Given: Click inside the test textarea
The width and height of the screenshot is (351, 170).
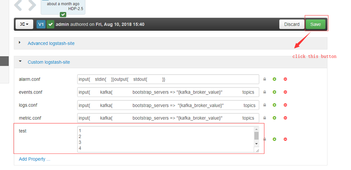Looking at the screenshot, I should (x=165, y=139).
